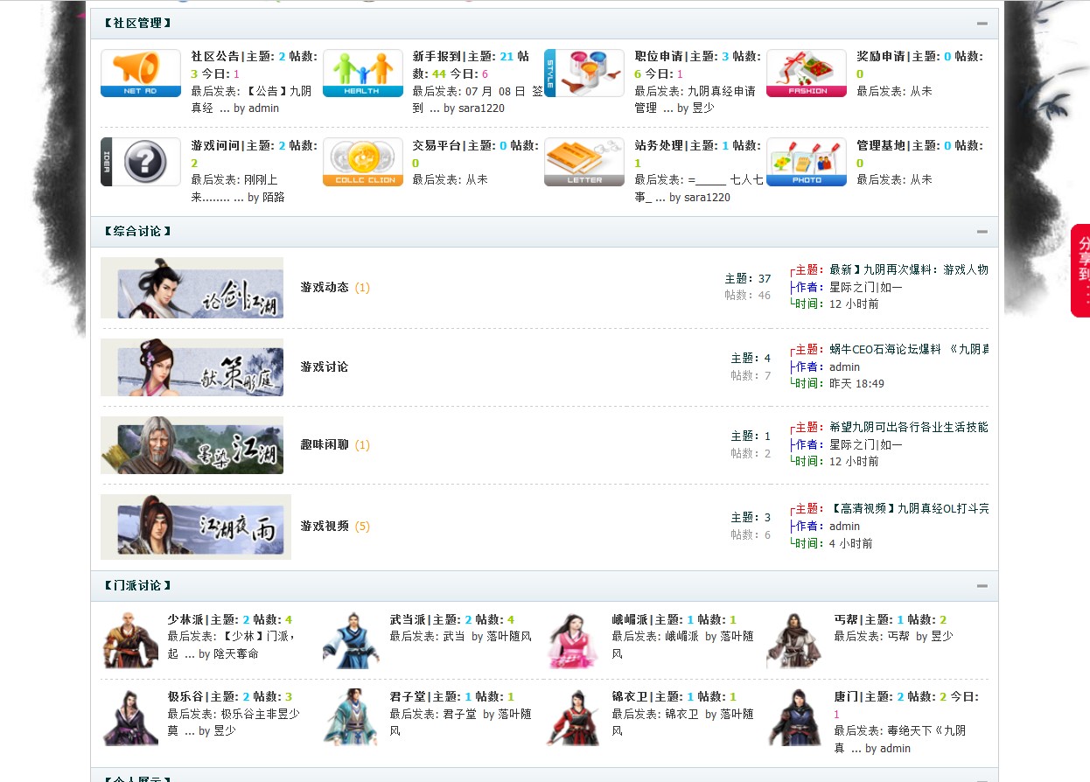Open the 交易平台 board title link
This screenshot has height=782, width=1090.
tap(437, 145)
